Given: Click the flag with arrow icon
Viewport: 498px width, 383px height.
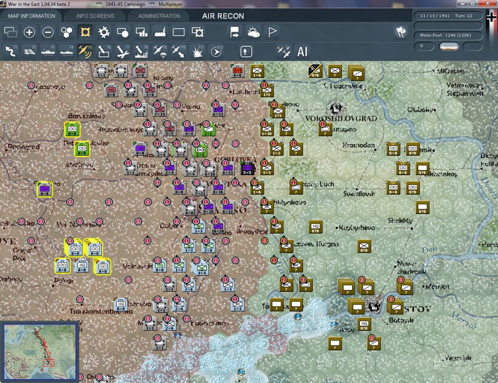Looking at the screenshot, I should pos(235,32).
